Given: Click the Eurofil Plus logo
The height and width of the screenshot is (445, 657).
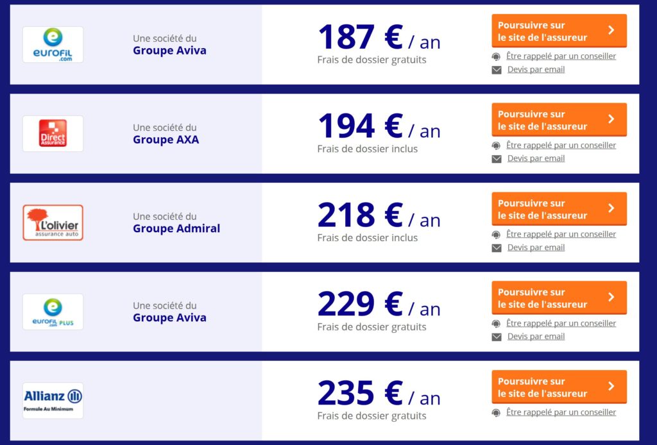Looking at the screenshot, I should tap(53, 312).
